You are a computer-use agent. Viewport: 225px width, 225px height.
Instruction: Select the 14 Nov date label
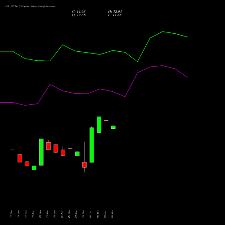coord(18,214)
